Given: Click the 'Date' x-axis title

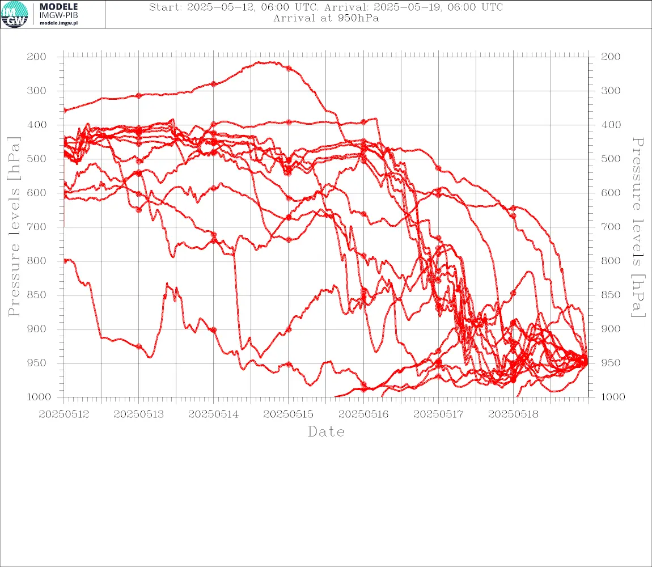Looking at the screenshot, I should (x=326, y=431).
